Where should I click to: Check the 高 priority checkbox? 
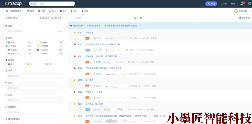pyautogui.click(x=7, y=64)
